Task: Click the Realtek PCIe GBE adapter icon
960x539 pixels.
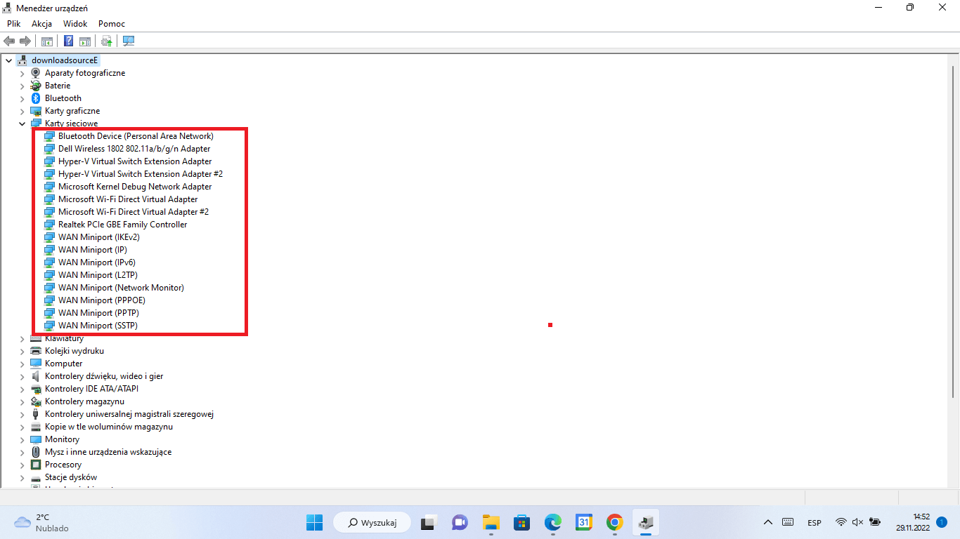Action: [x=50, y=225]
